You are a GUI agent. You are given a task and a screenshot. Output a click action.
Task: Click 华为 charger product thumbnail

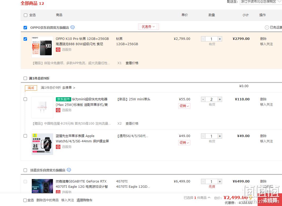[42, 107]
